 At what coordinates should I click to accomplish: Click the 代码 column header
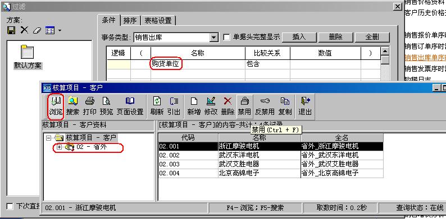pyautogui.click(x=188, y=138)
